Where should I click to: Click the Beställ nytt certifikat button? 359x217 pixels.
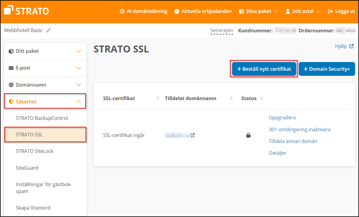coord(264,69)
